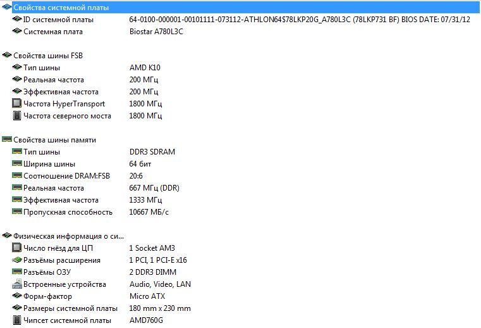Click the icon next to Тип шины AMD K10

pyautogui.click(x=17, y=67)
